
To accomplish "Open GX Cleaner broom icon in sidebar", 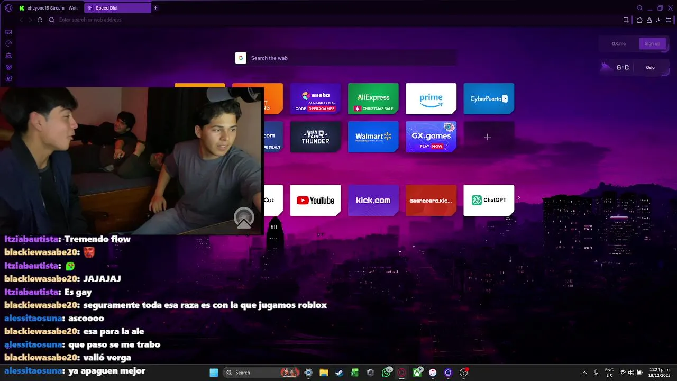I will (x=8, y=55).
